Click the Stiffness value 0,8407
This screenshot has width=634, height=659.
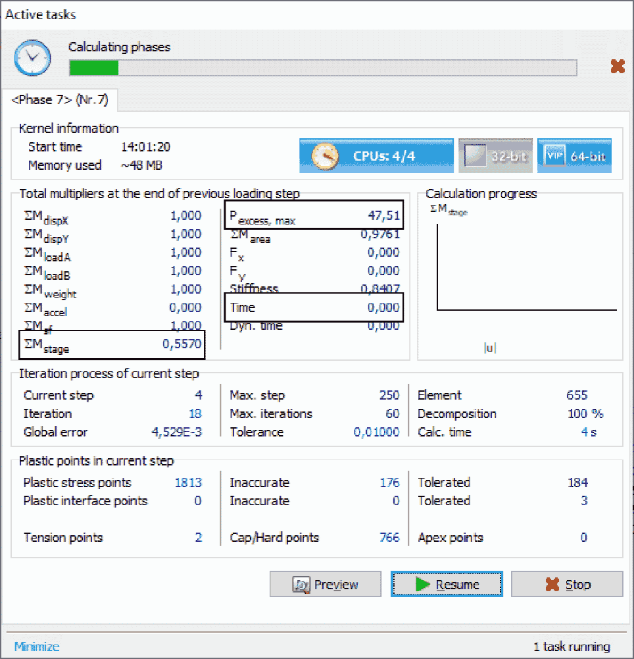pos(380,288)
